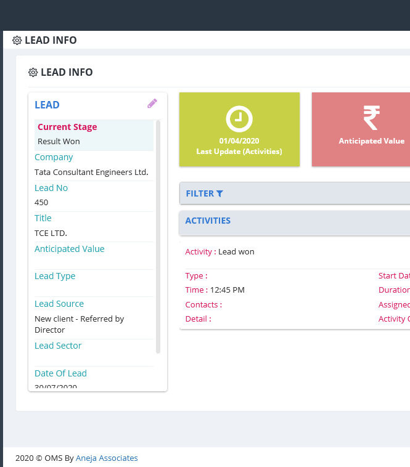Collapse the ACTIVITIES section header

(296, 221)
